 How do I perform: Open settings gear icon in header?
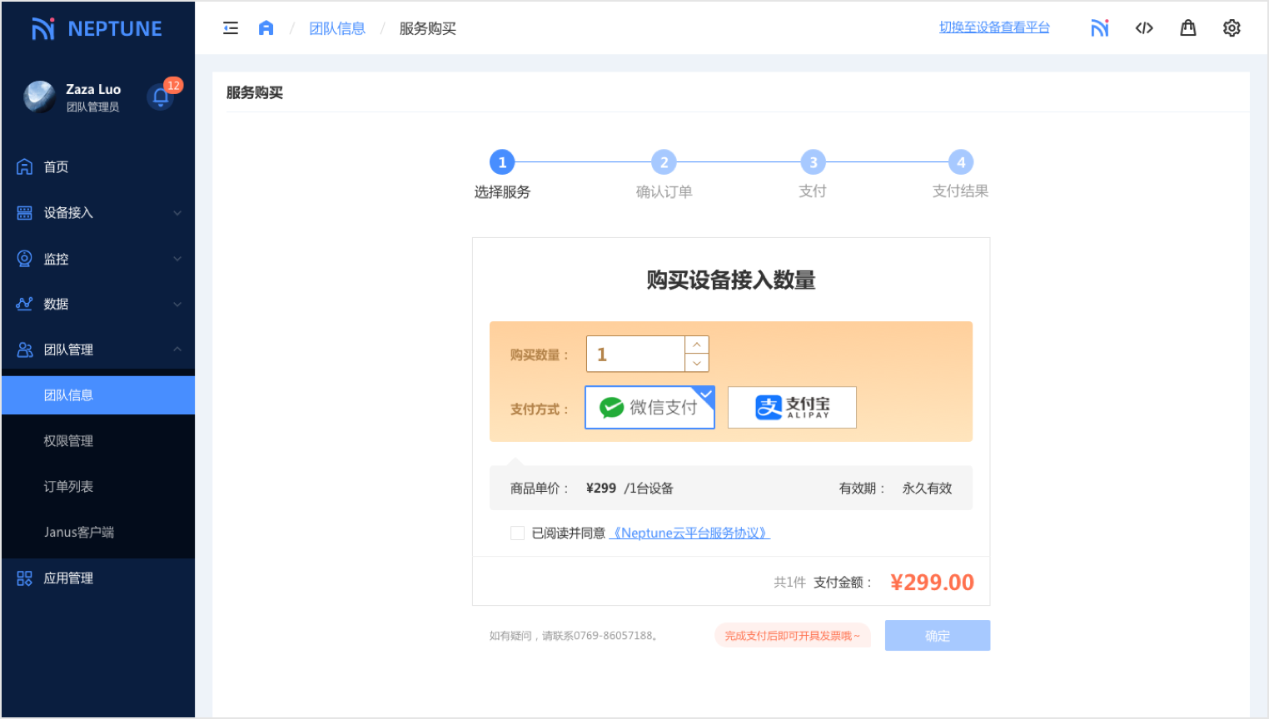tap(1232, 28)
